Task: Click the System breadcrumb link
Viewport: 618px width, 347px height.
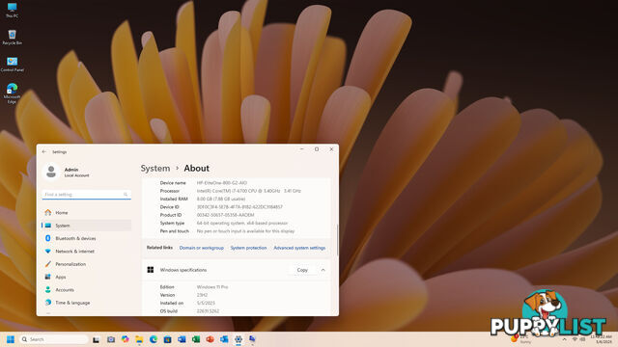Action: [x=155, y=168]
